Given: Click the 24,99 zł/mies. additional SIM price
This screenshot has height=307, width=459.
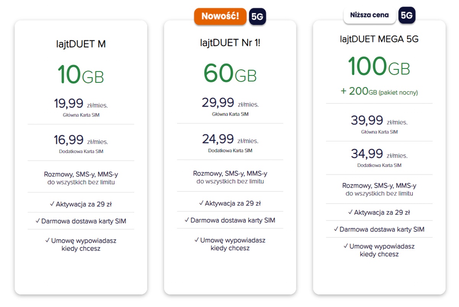Looking at the screenshot, I should pyautogui.click(x=230, y=139).
